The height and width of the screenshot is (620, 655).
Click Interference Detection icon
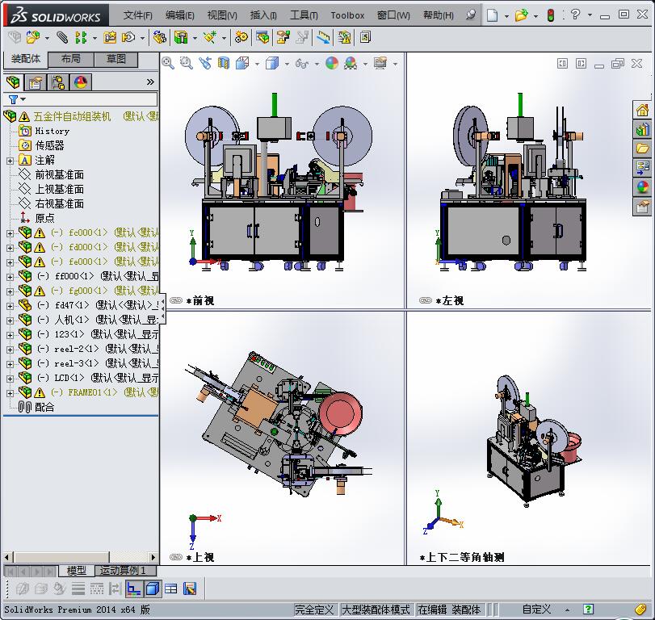[323, 38]
